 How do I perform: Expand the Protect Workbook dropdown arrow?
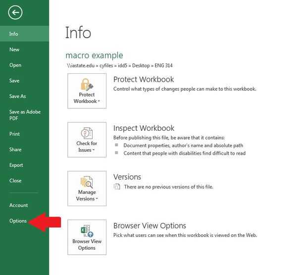pos(99,101)
